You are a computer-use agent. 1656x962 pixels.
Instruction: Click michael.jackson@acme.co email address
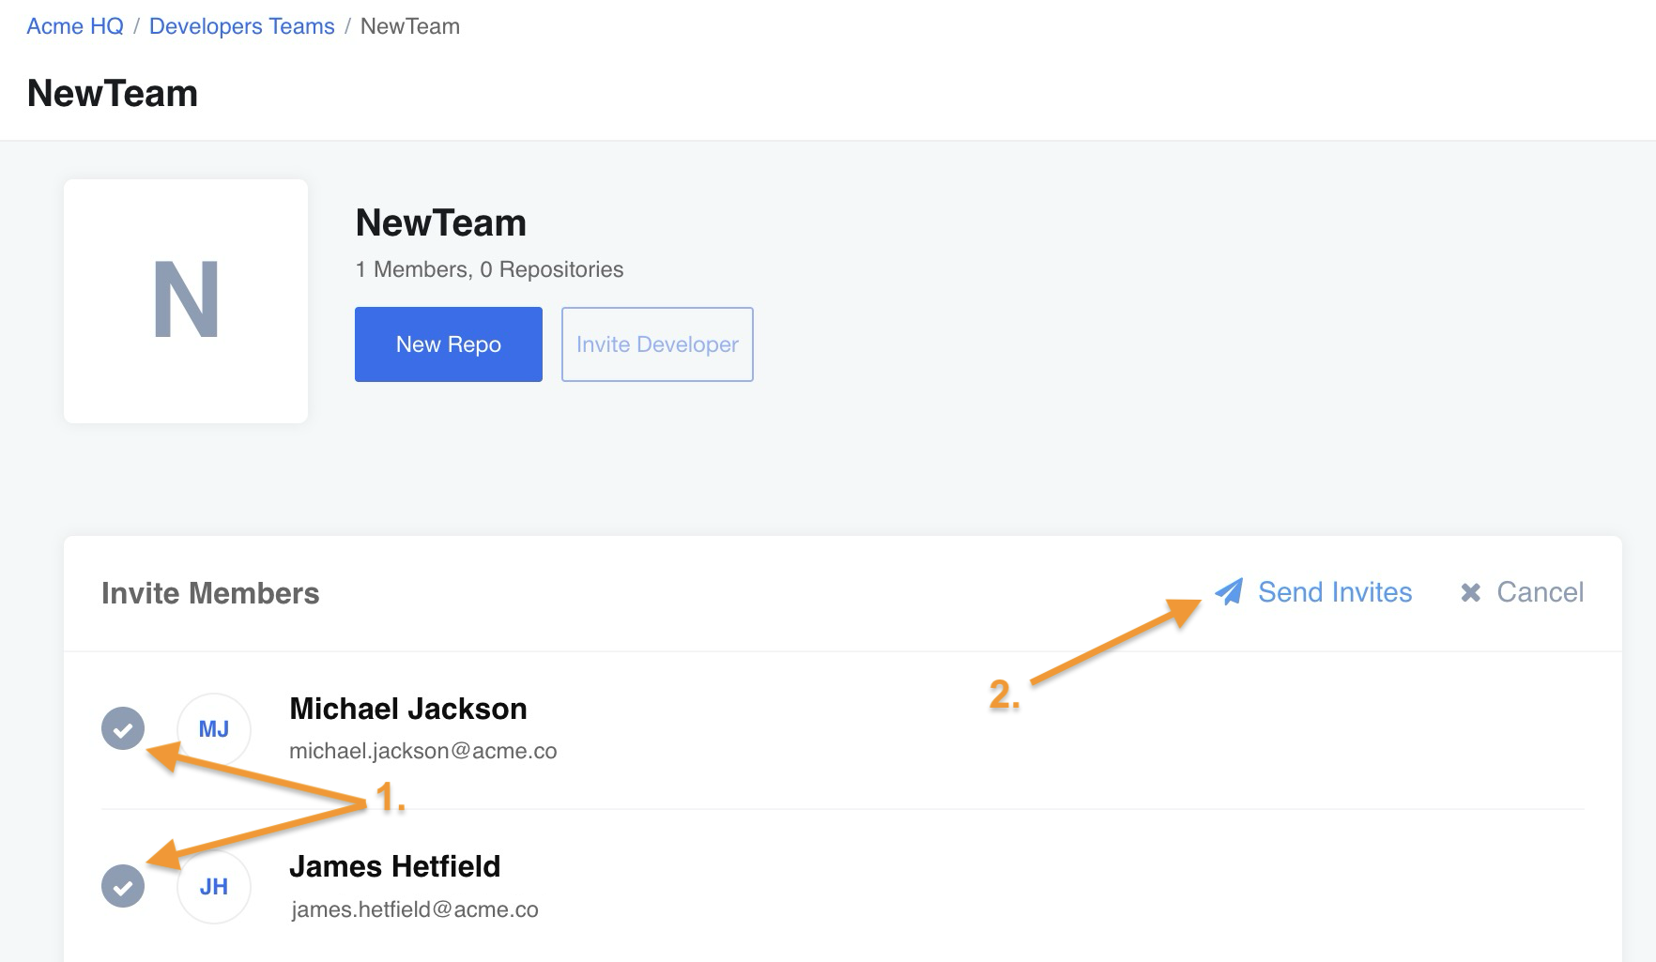pyautogui.click(x=423, y=751)
